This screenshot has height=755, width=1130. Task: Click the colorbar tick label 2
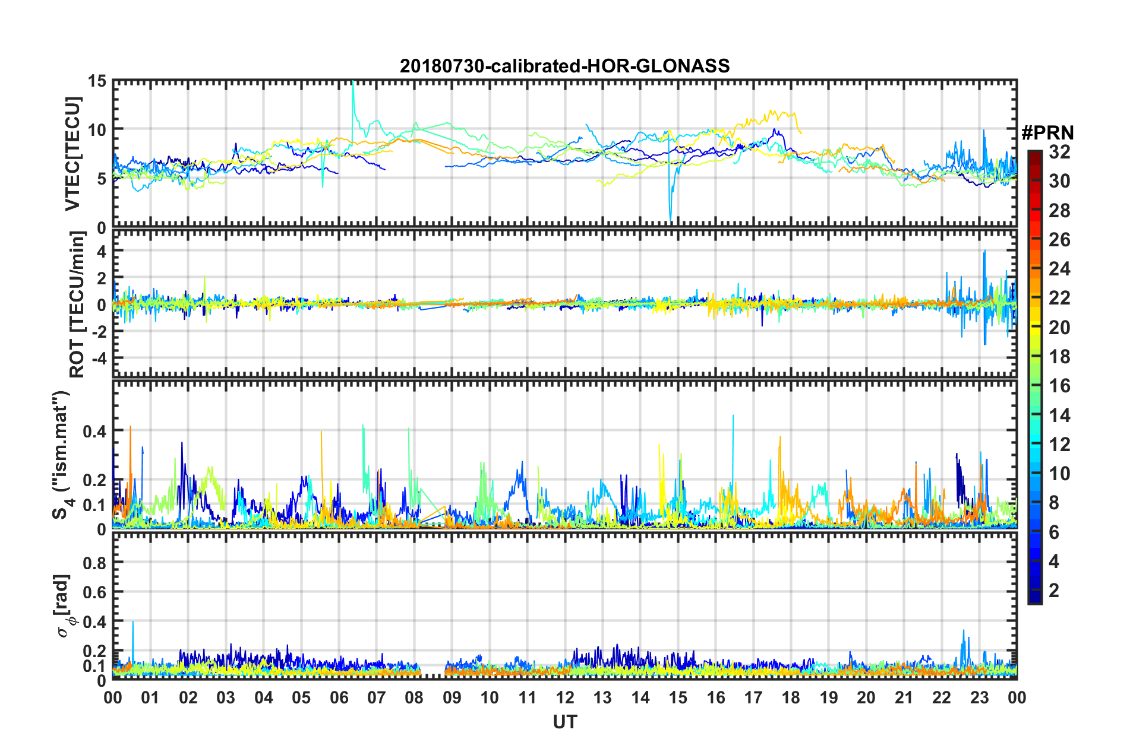(1055, 590)
